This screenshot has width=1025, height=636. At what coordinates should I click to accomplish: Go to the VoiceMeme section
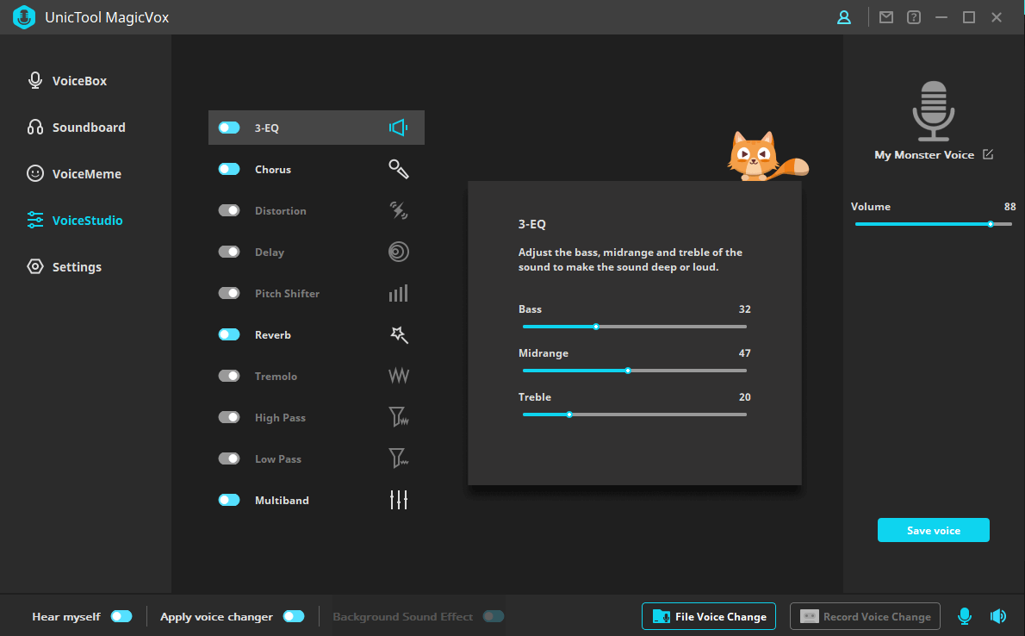click(86, 174)
